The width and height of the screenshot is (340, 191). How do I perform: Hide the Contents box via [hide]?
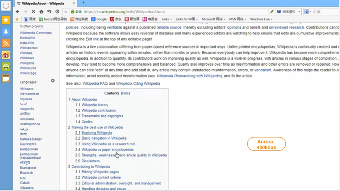tap(125, 93)
